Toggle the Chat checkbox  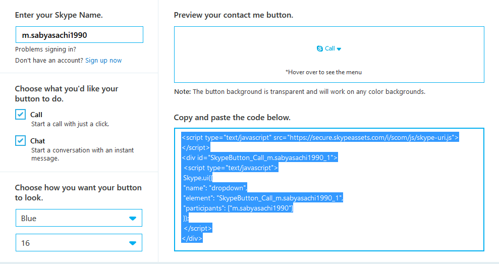pyautogui.click(x=20, y=141)
